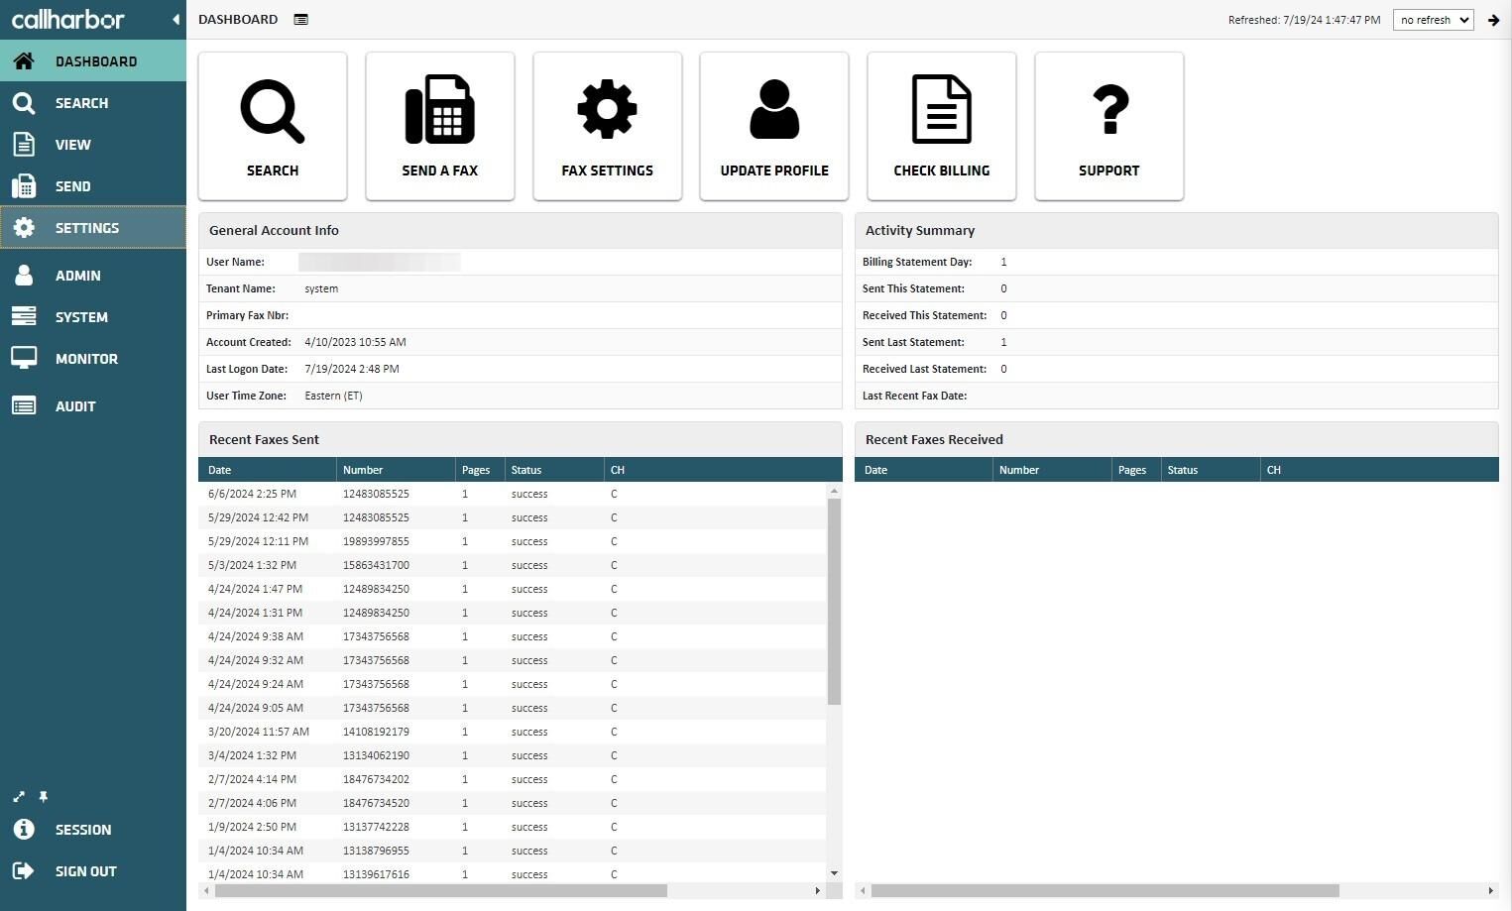The height and width of the screenshot is (911, 1512).
Task: Click the Support question mark tile
Action: (x=1108, y=126)
